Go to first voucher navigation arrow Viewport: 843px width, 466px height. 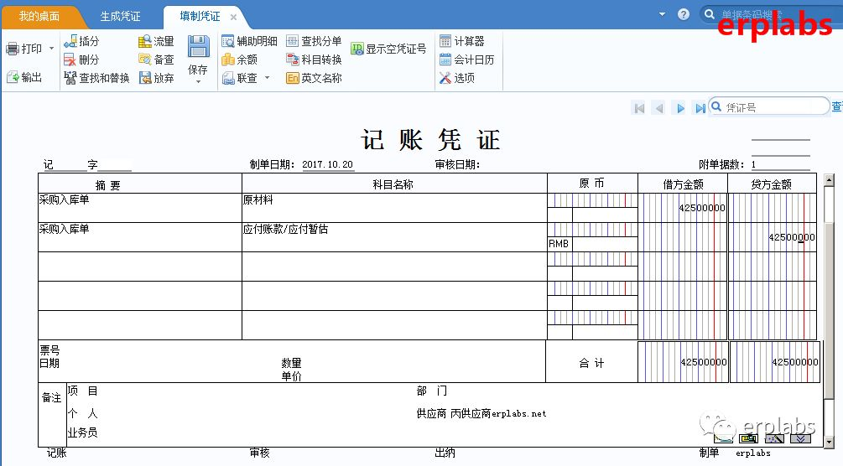pyautogui.click(x=639, y=108)
